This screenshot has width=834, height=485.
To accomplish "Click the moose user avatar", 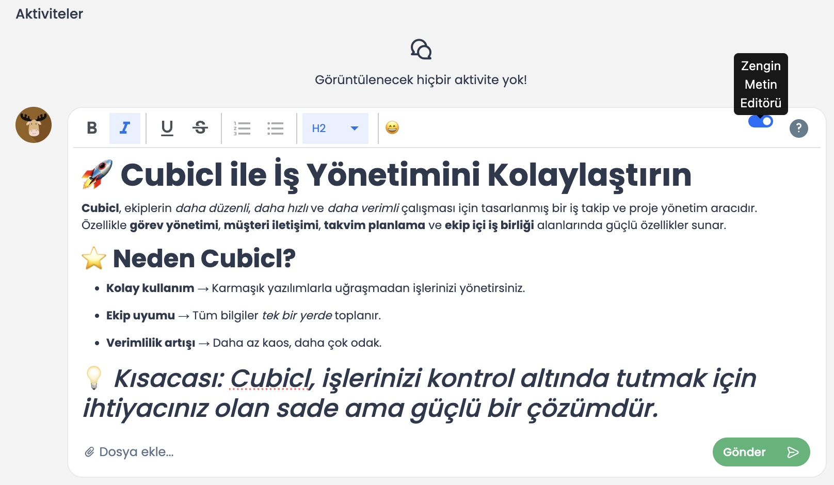I will pos(34,125).
